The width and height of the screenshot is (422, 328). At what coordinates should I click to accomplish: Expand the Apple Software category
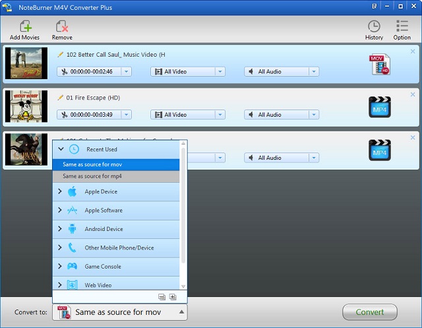[x=60, y=210]
